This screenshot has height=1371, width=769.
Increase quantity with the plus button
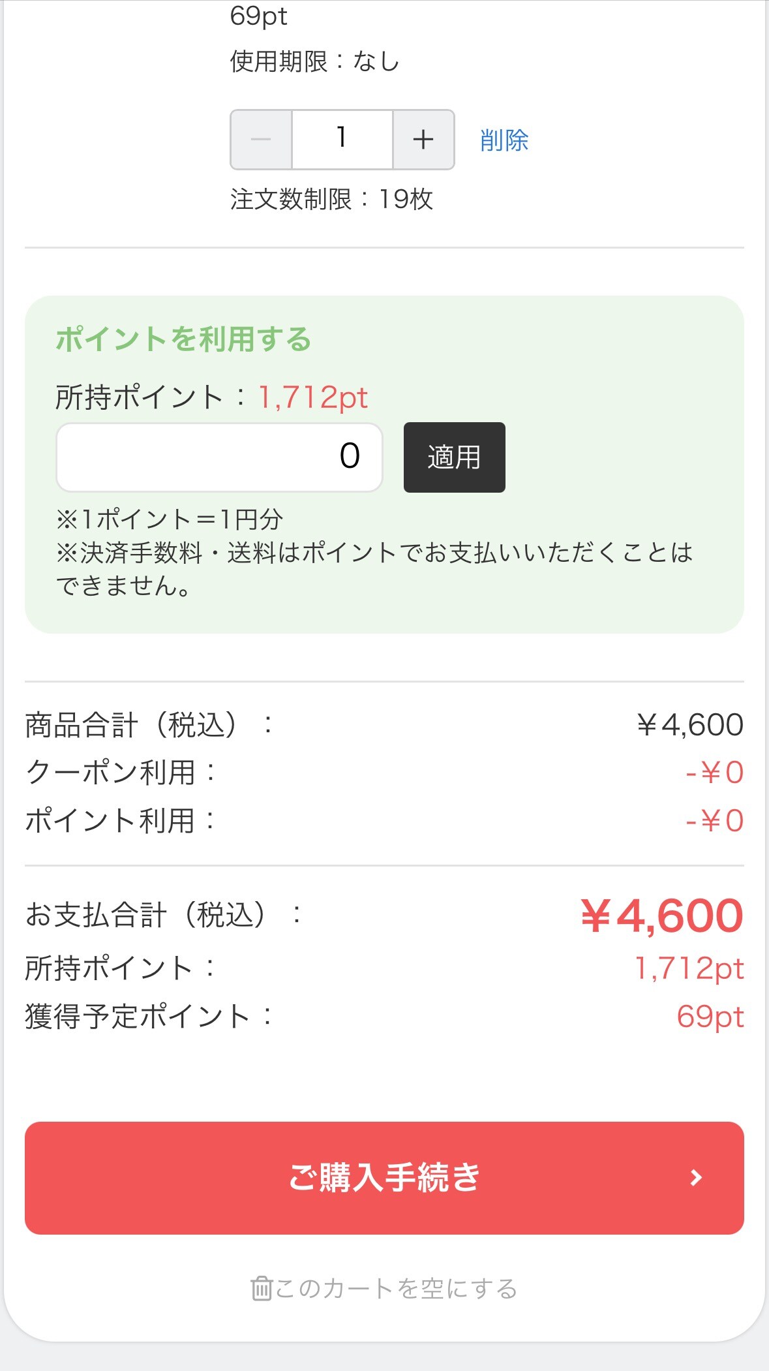tap(423, 140)
